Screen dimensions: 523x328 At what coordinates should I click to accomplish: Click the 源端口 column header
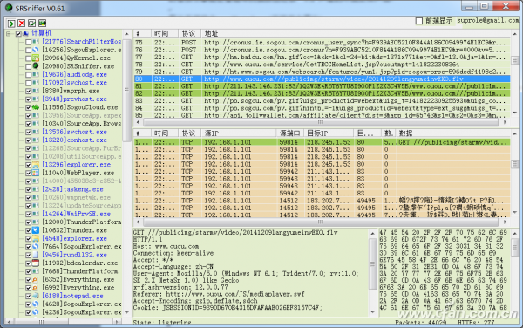(290, 133)
